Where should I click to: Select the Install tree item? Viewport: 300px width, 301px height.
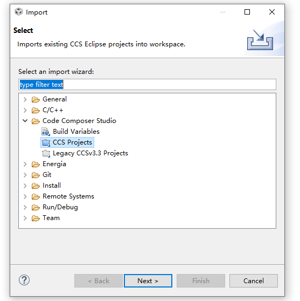coord(52,186)
